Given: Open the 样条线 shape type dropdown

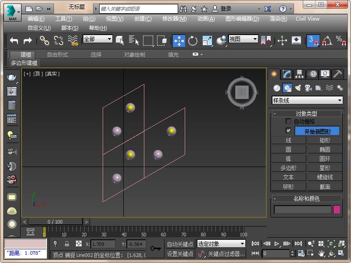Looking at the screenshot, I should coord(306,100).
